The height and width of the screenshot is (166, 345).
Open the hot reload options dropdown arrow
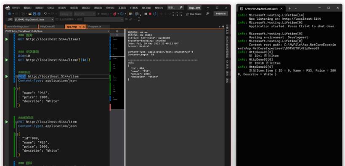(x=118, y=14)
